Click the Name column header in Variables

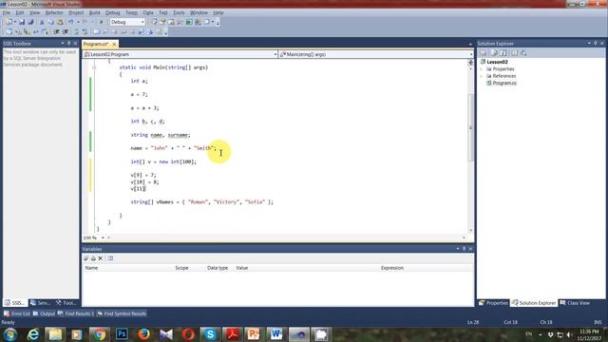pyautogui.click(x=91, y=268)
